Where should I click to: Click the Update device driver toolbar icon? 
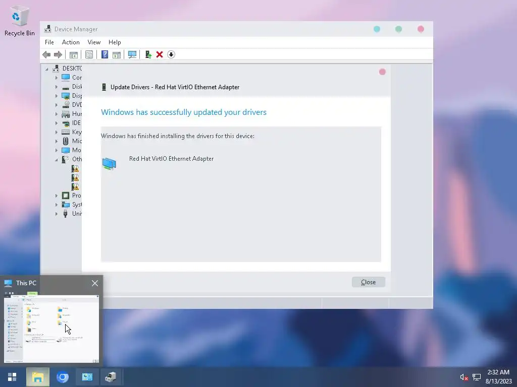(x=148, y=54)
